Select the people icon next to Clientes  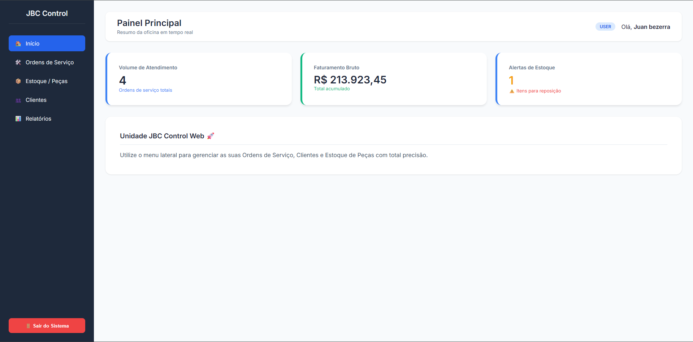pyautogui.click(x=18, y=100)
